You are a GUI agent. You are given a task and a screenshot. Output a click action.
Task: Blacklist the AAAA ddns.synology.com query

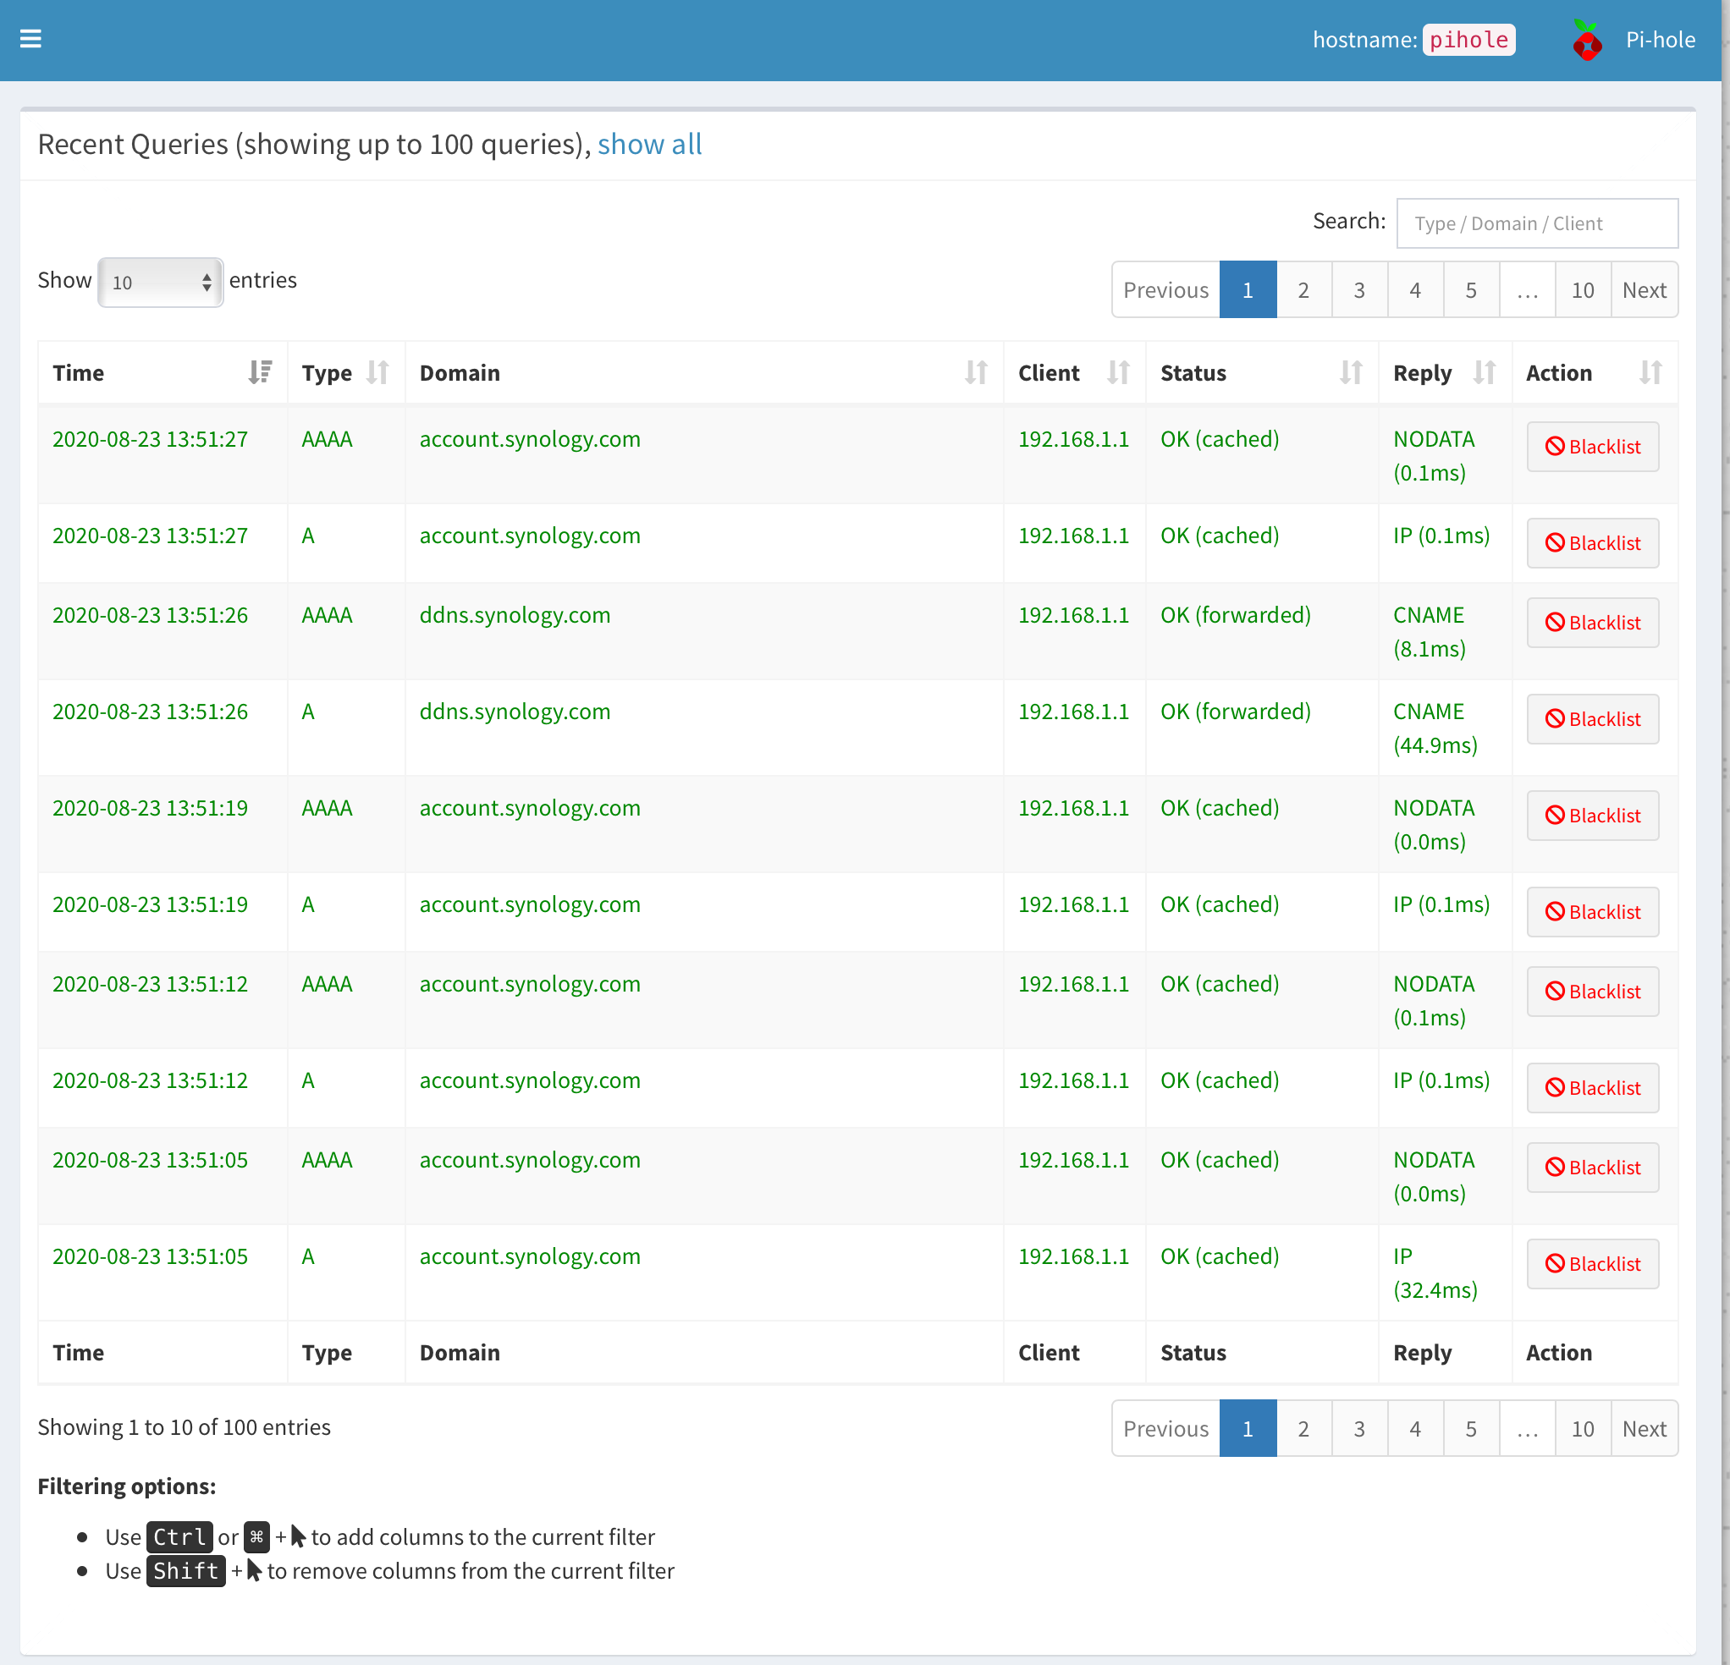pyautogui.click(x=1592, y=622)
